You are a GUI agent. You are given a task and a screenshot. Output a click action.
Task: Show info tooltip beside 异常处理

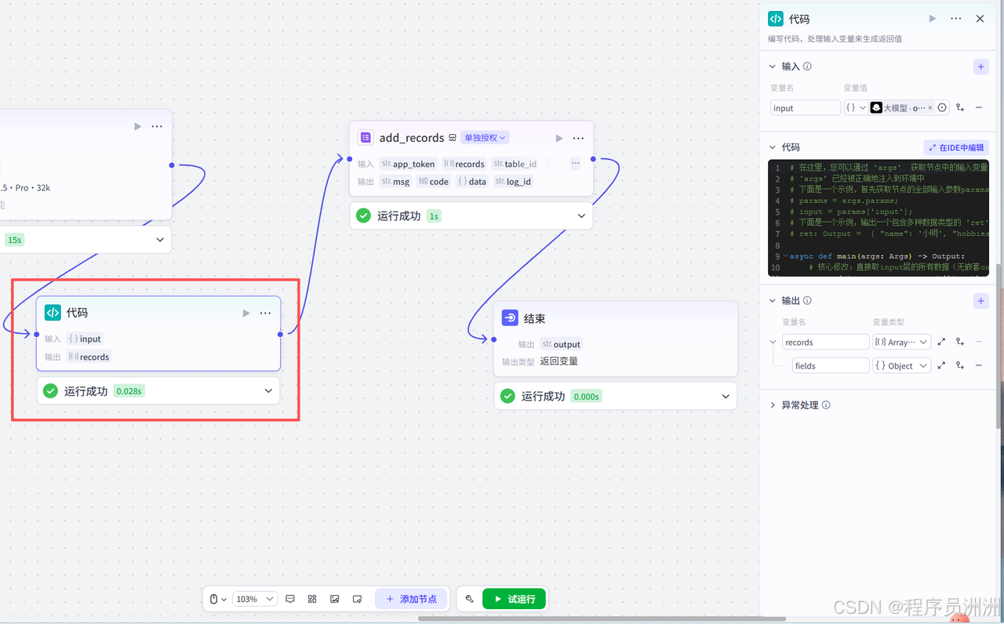click(x=826, y=405)
